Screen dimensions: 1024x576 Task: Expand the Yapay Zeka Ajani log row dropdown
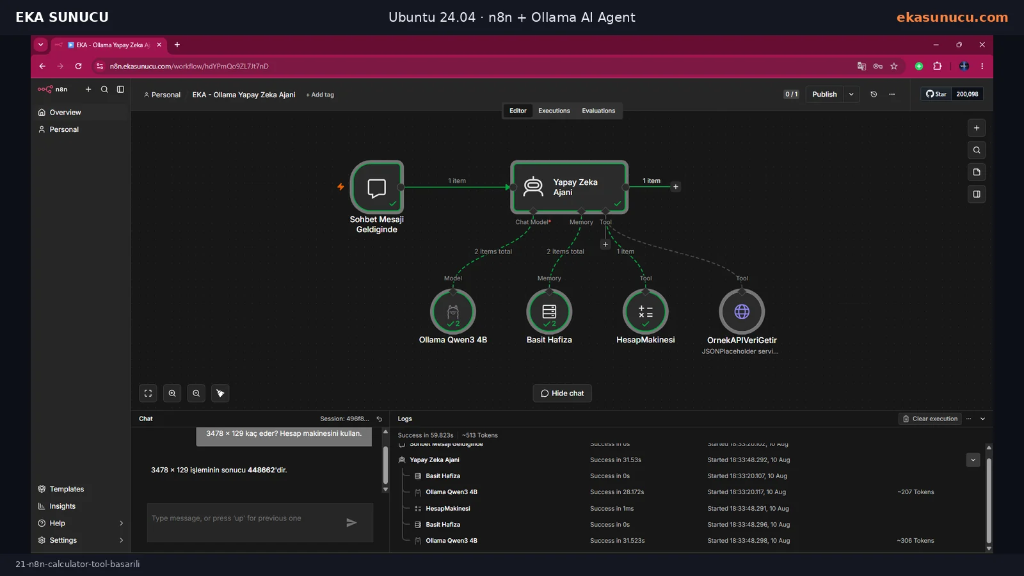[x=973, y=460]
